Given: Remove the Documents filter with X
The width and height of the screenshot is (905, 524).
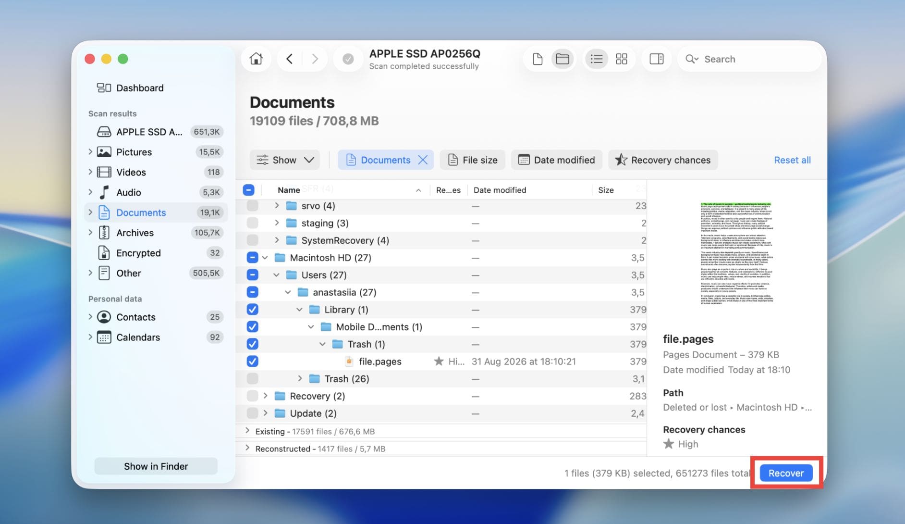Looking at the screenshot, I should pyautogui.click(x=423, y=160).
